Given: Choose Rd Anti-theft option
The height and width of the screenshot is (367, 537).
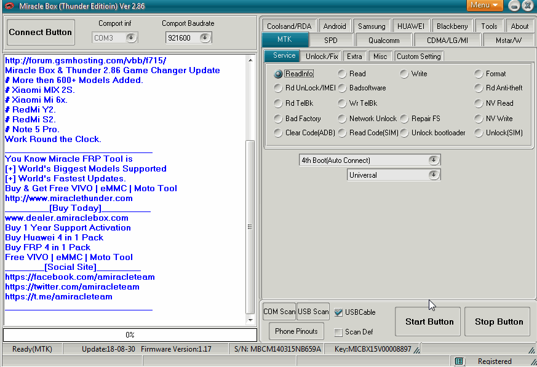Looking at the screenshot, I should (x=479, y=89).
